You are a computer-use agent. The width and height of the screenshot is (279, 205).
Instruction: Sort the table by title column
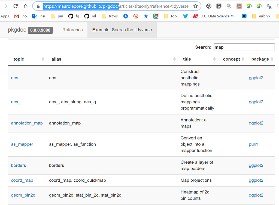[x=199, y=59]
